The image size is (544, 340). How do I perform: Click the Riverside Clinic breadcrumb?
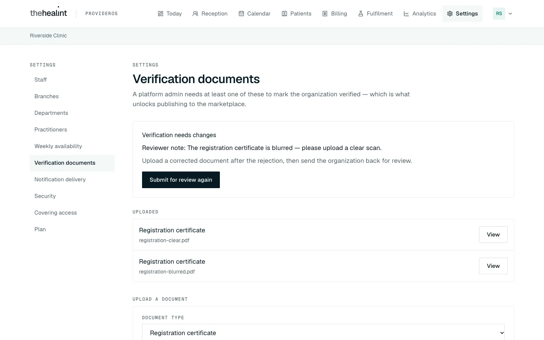coord(48,36)
